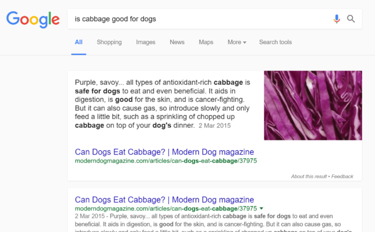
Task: Click the microphone icon for voice search
Action: pos(337,19)
